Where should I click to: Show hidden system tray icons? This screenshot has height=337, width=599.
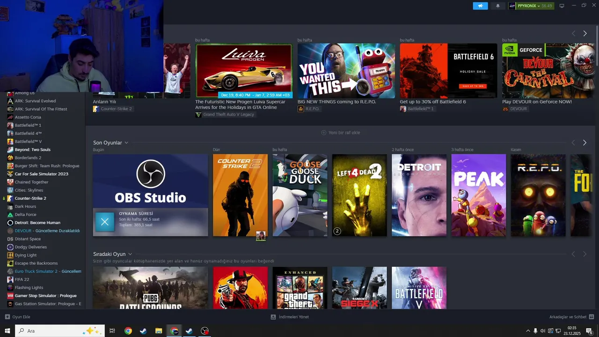[x=528, y=331]
